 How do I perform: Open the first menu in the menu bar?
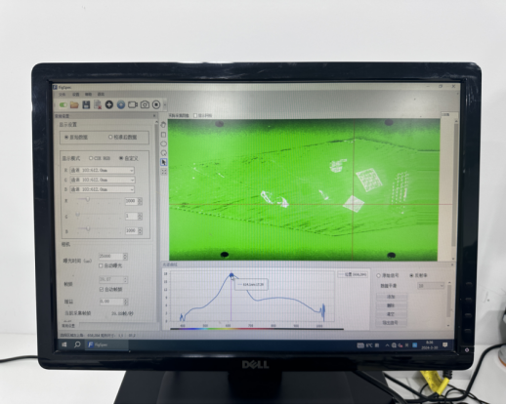tap(62, 94)
